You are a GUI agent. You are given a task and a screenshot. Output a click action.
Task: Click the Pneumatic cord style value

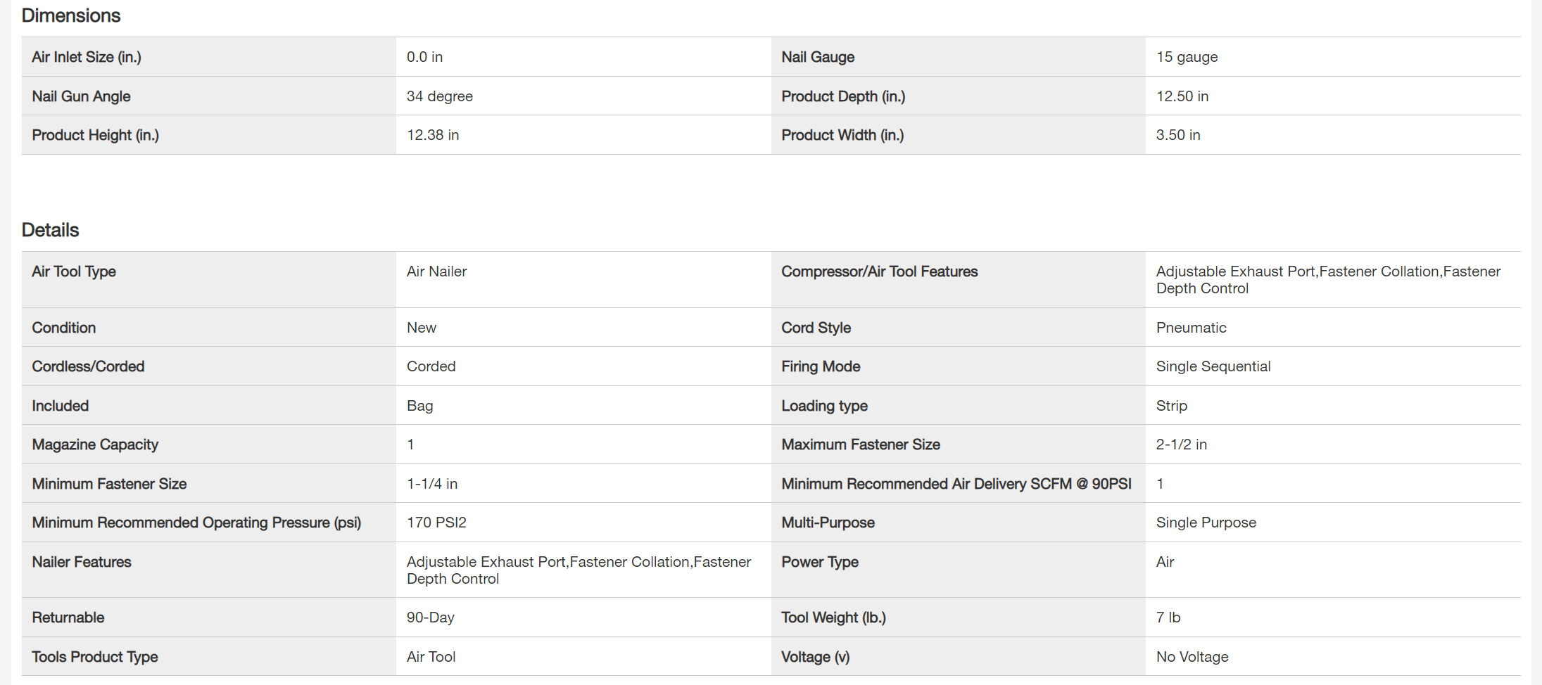coord(1191,328)
